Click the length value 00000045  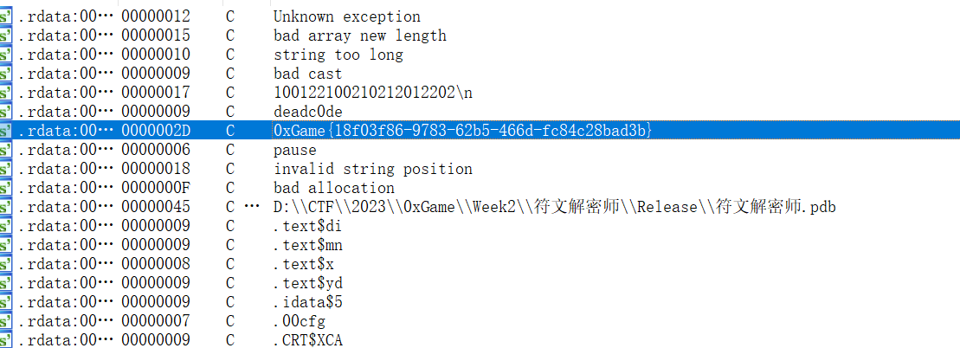[x=156, y=207]
